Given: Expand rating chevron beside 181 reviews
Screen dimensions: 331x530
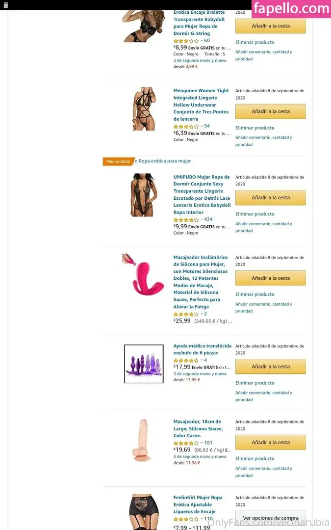Looking at the screenshot, I should (202, 443).
